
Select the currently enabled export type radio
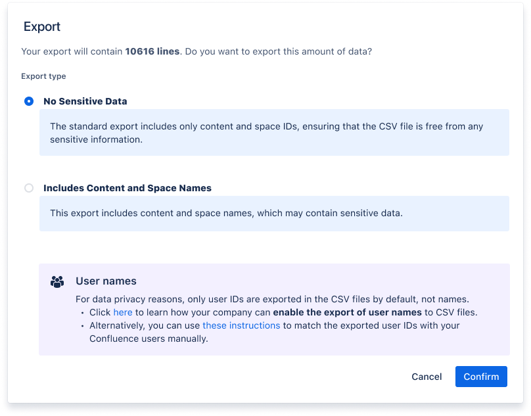29,101
